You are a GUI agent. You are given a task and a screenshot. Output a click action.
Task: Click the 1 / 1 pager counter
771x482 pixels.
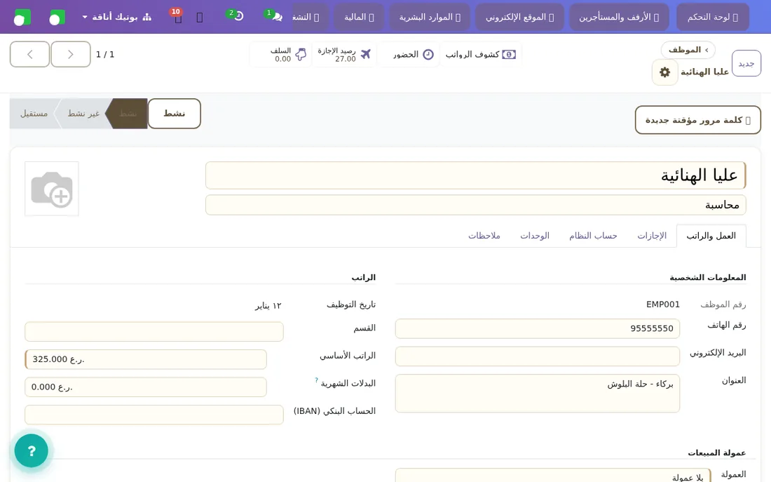tap(104, 55)
